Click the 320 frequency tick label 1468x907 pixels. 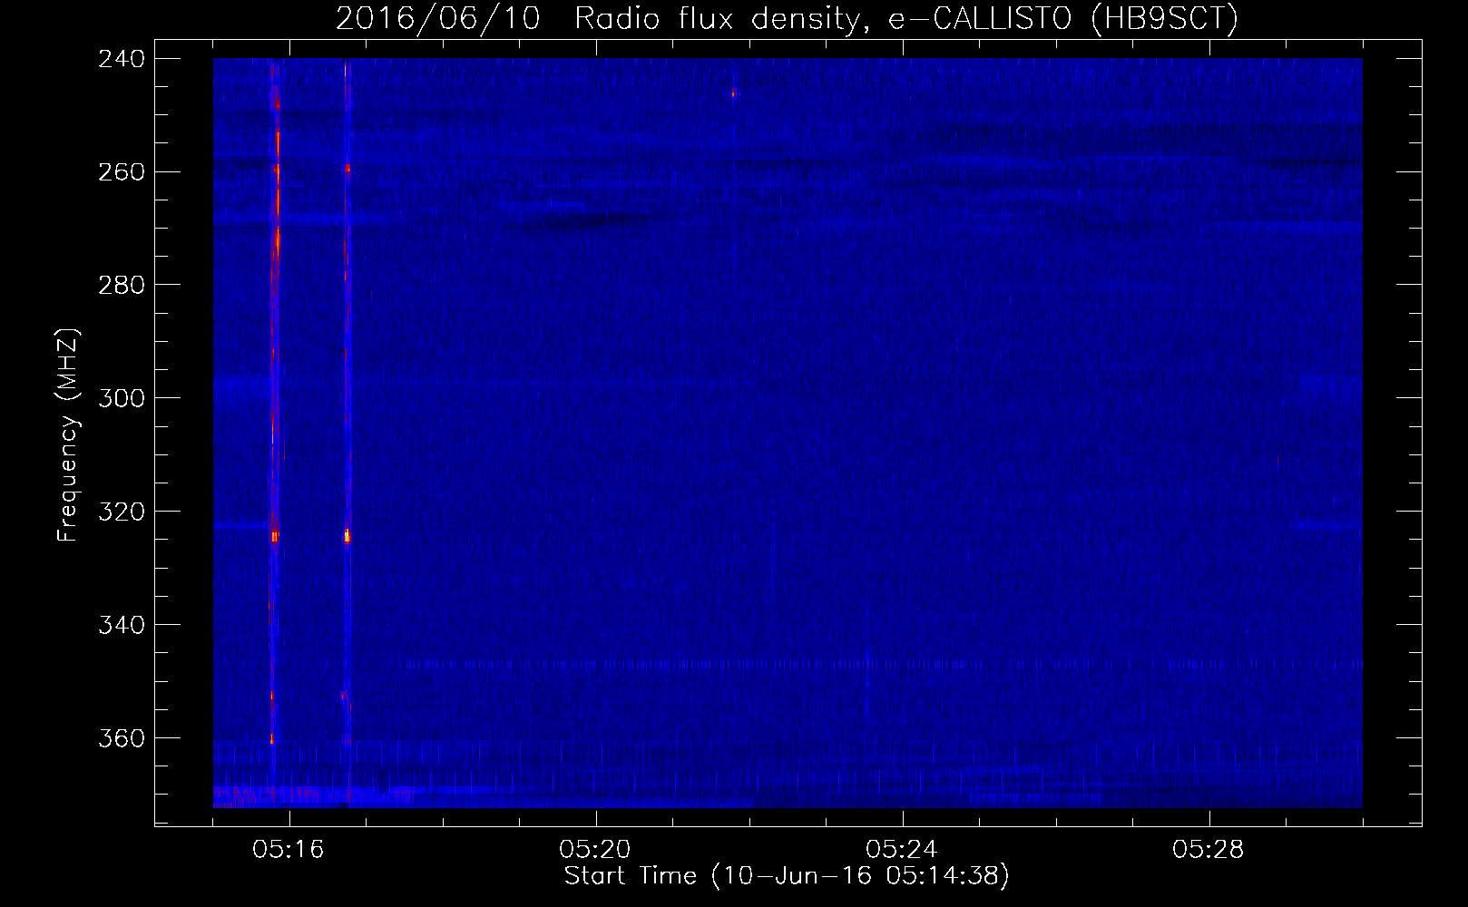coord(122,512)
